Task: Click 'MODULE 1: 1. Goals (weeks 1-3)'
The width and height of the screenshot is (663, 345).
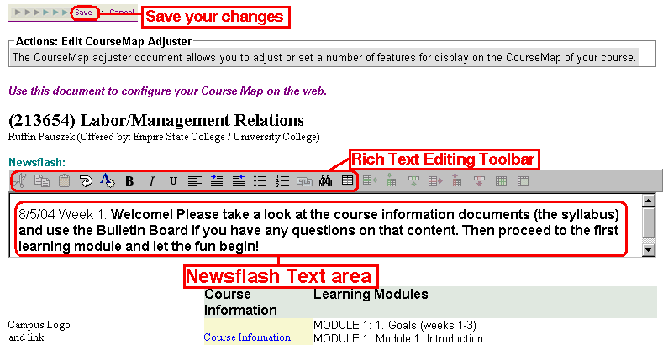Action: [394, 325]
